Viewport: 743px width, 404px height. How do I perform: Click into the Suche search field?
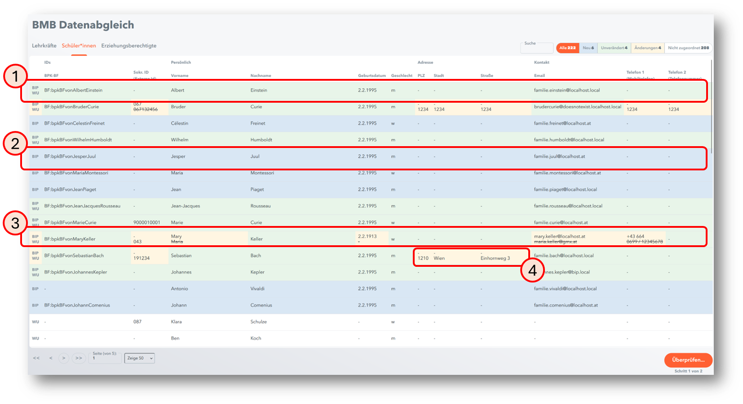click(537, 48)
